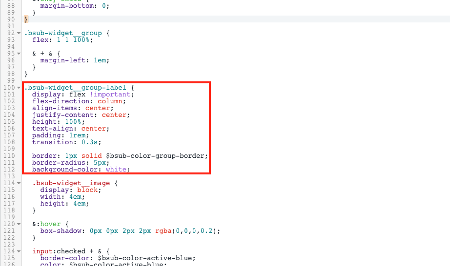Click the 'white' value on line 112
The image size is (450, 266).
coord(116,170)
